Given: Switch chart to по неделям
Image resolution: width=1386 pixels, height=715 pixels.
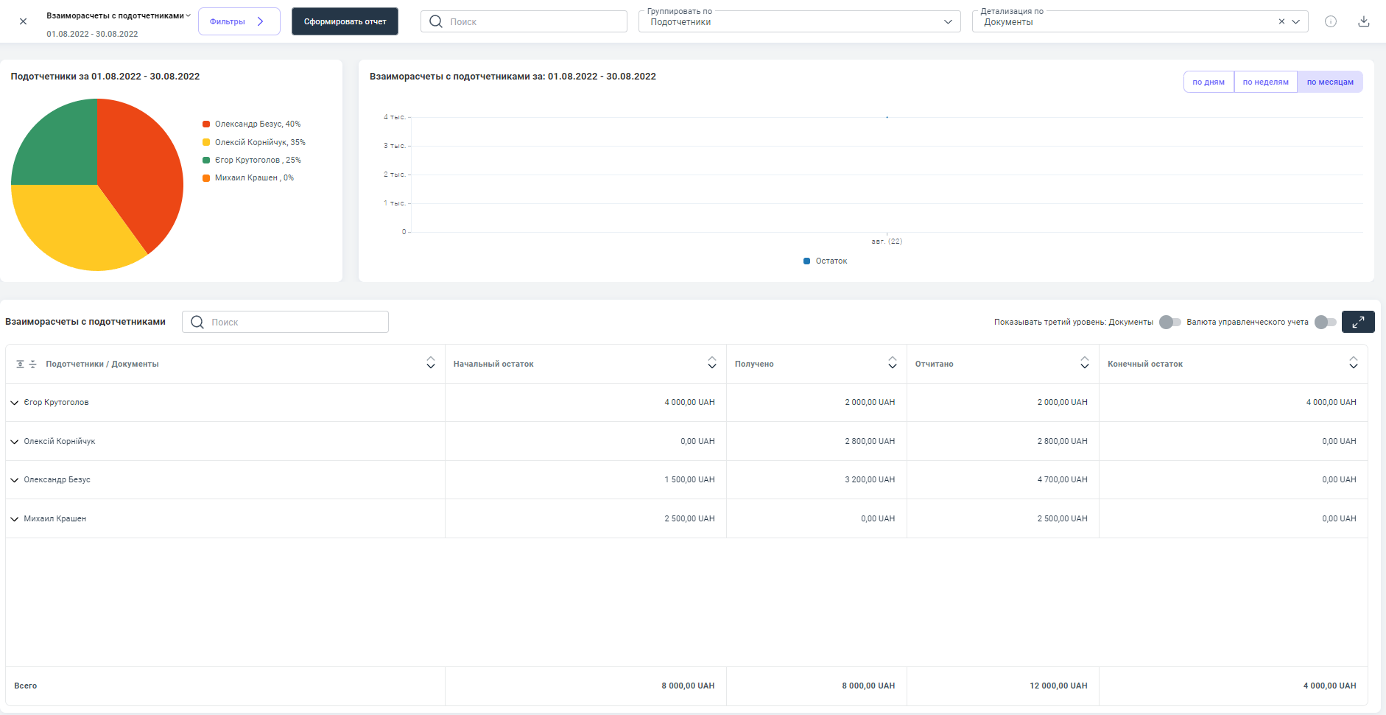Looking at the screenshot, I should (1265, 82).
